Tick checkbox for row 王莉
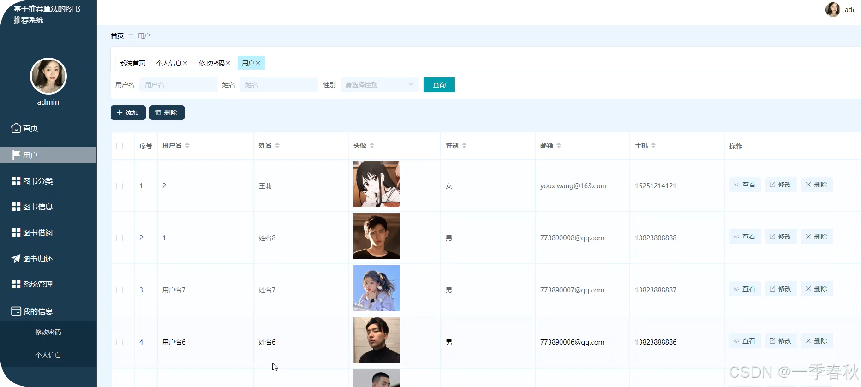Viewport: 861px width, 387px height. click(120, 186)
